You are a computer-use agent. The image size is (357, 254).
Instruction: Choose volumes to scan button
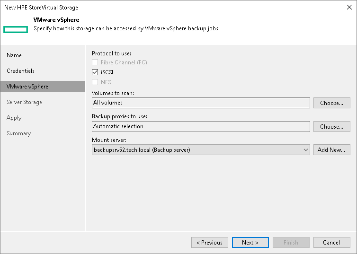[x=332, y=103]
